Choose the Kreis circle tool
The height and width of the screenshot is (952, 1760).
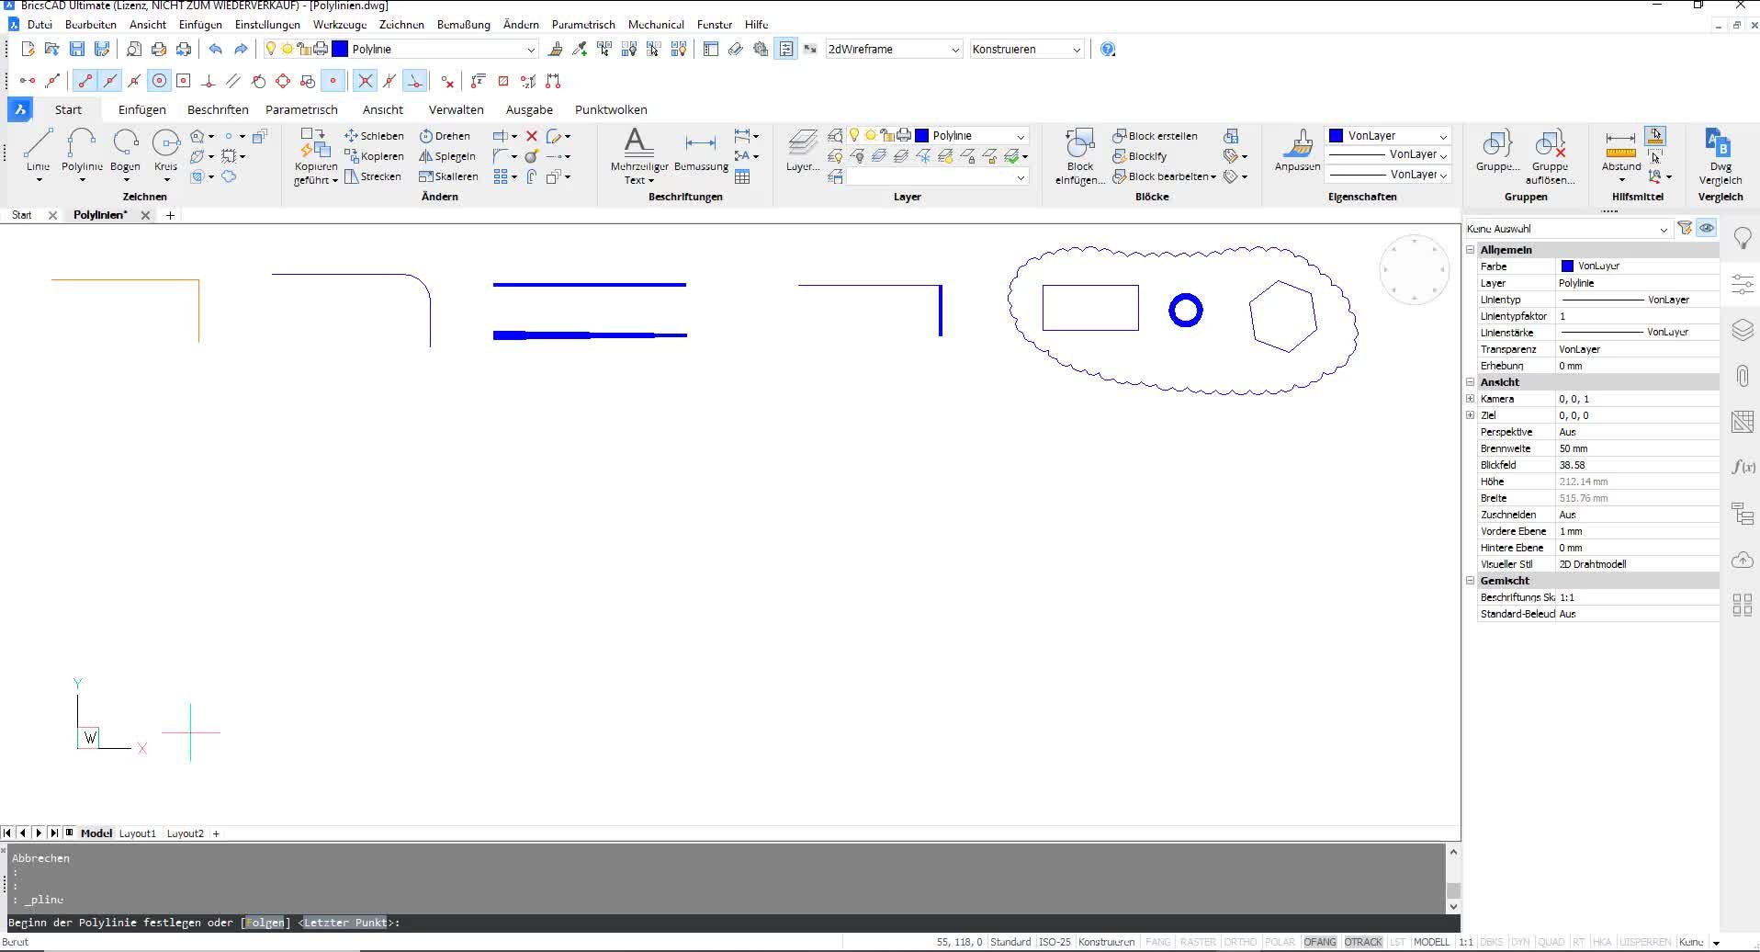pyautogui.click(x=165, y=151)
